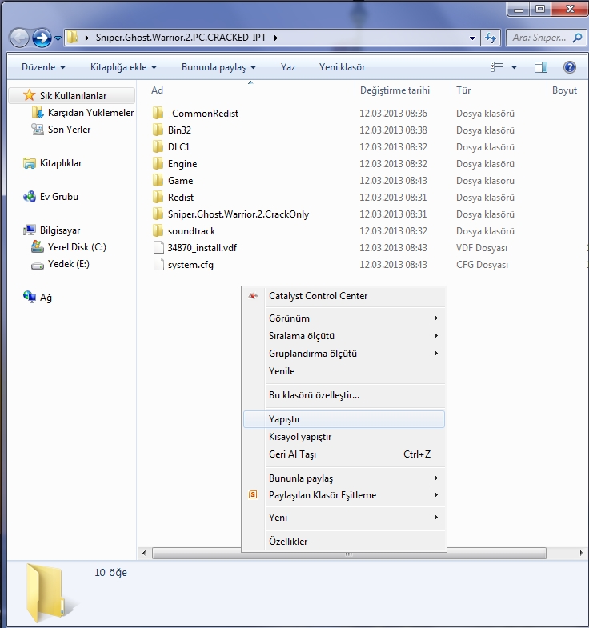This screenshot has height=628, width=589.
Task: Sort by Değiştirme tarihi column header
Action: click(395, 90)
